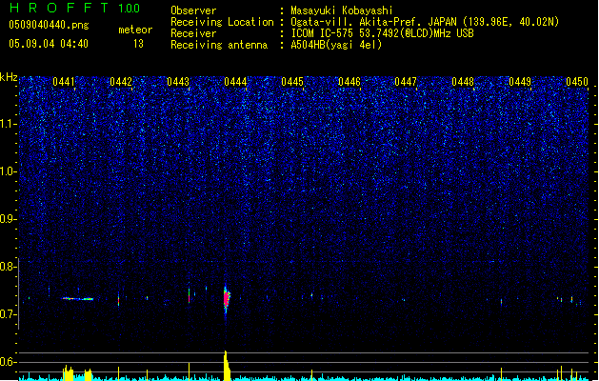
Task: Click the 0.8 kHz axis label
Action: coord(9,267)
